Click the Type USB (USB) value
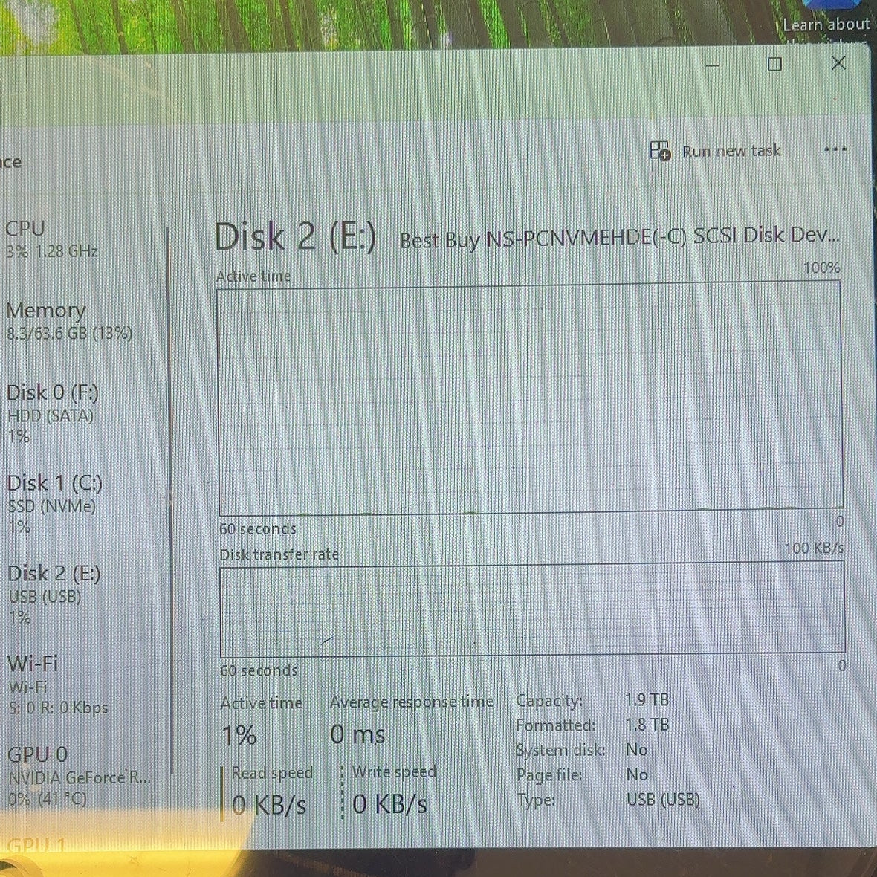Viewport: 877px width, 877px height. 664,800
